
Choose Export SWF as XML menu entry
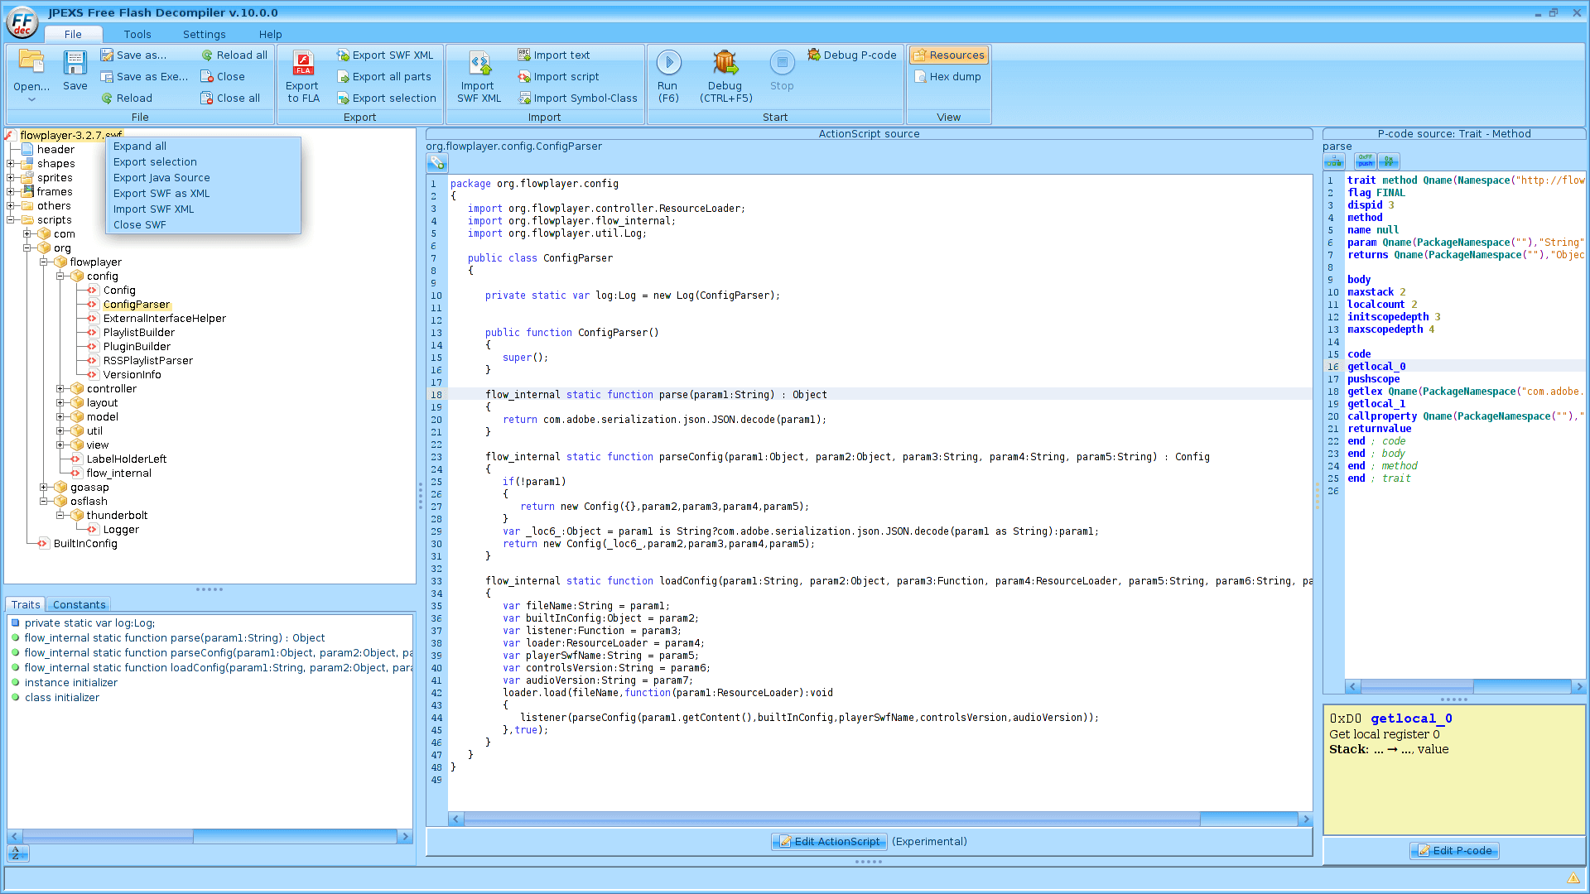tap(204, 194)
